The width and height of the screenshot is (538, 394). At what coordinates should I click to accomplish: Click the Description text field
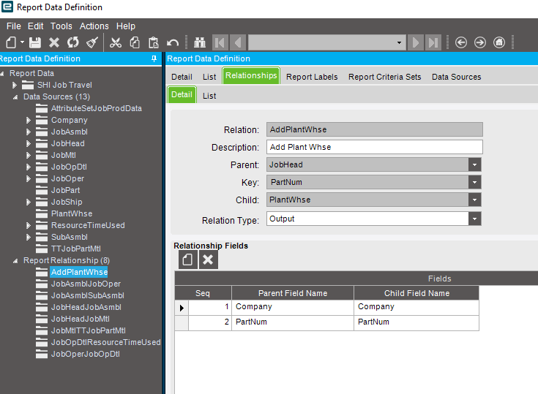coord(374,147)
